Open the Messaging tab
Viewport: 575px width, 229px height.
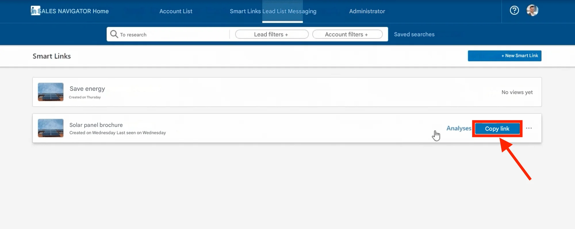click(302, 11)
